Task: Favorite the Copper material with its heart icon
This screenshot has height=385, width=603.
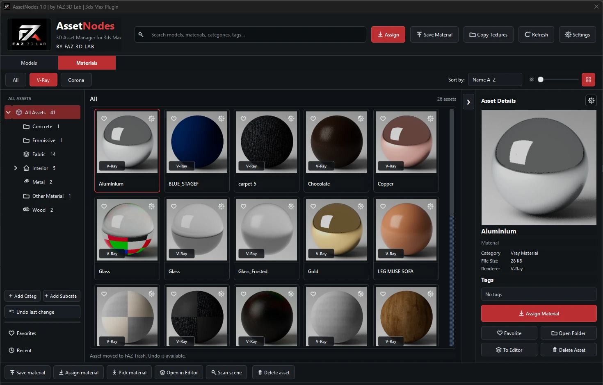Action: (383, 118)
